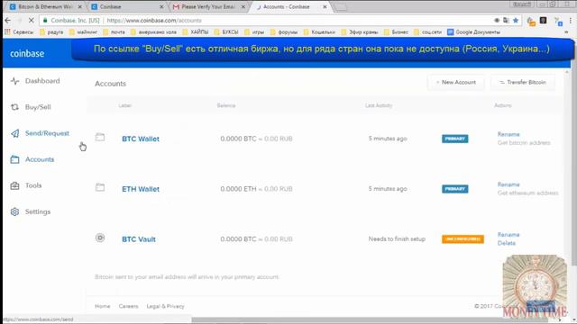Open the BTC Wallet account link
The image size is (577, 324).
click(x=141, y=139)
